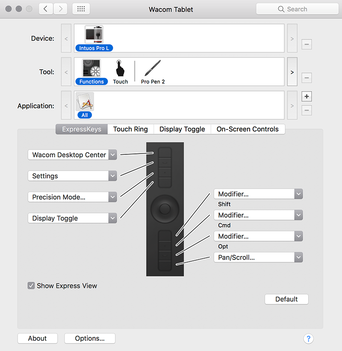Click the Default button
Screen dimensions: 342x351
(x=286, y=299)
